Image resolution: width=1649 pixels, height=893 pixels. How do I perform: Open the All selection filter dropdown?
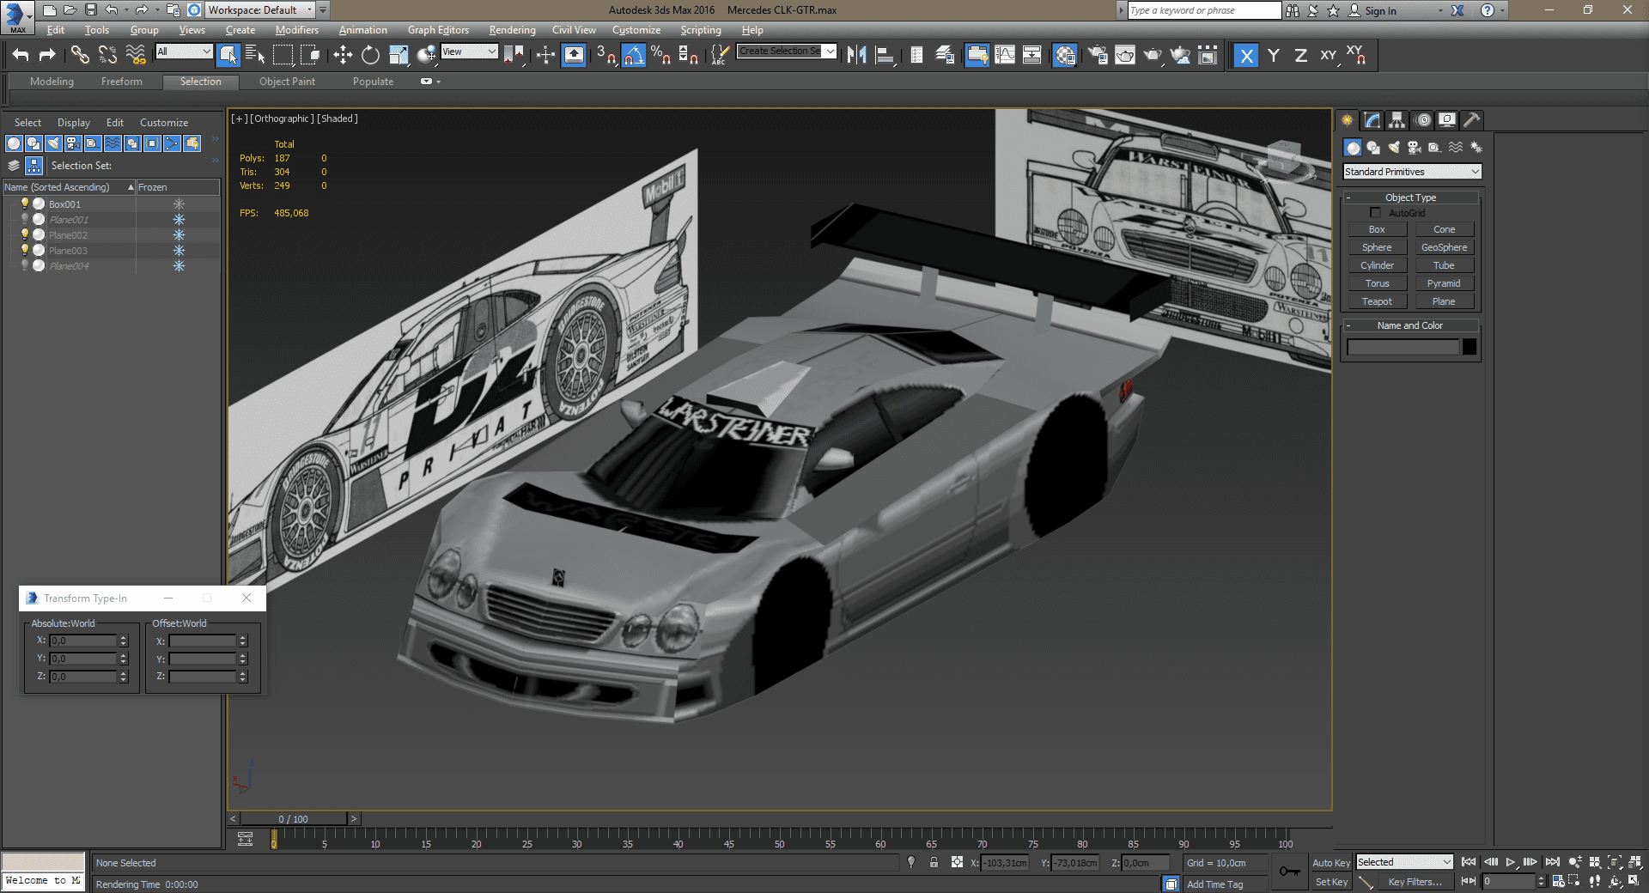pos(184,52)
